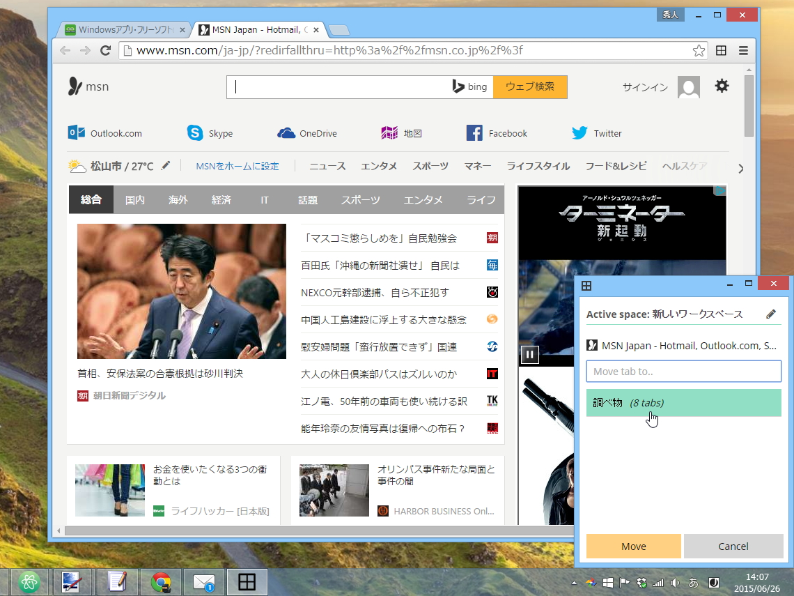Select the 調べ物 (8 tabs) space

[684, 402]
